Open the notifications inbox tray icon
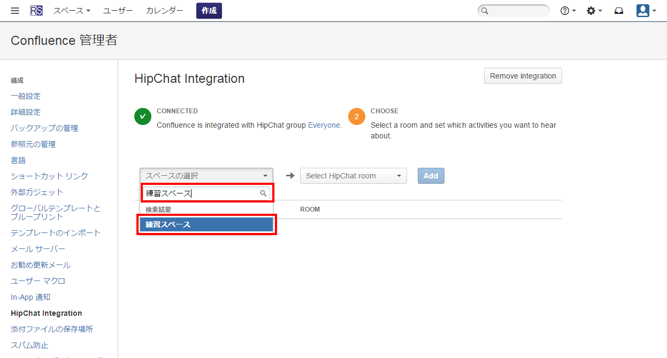The width and height of the screenshot is (667, 358). pyautogui.click(x=619, y=11)
